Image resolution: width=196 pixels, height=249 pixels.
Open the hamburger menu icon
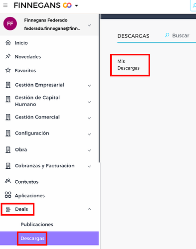[x=5, y=5]
